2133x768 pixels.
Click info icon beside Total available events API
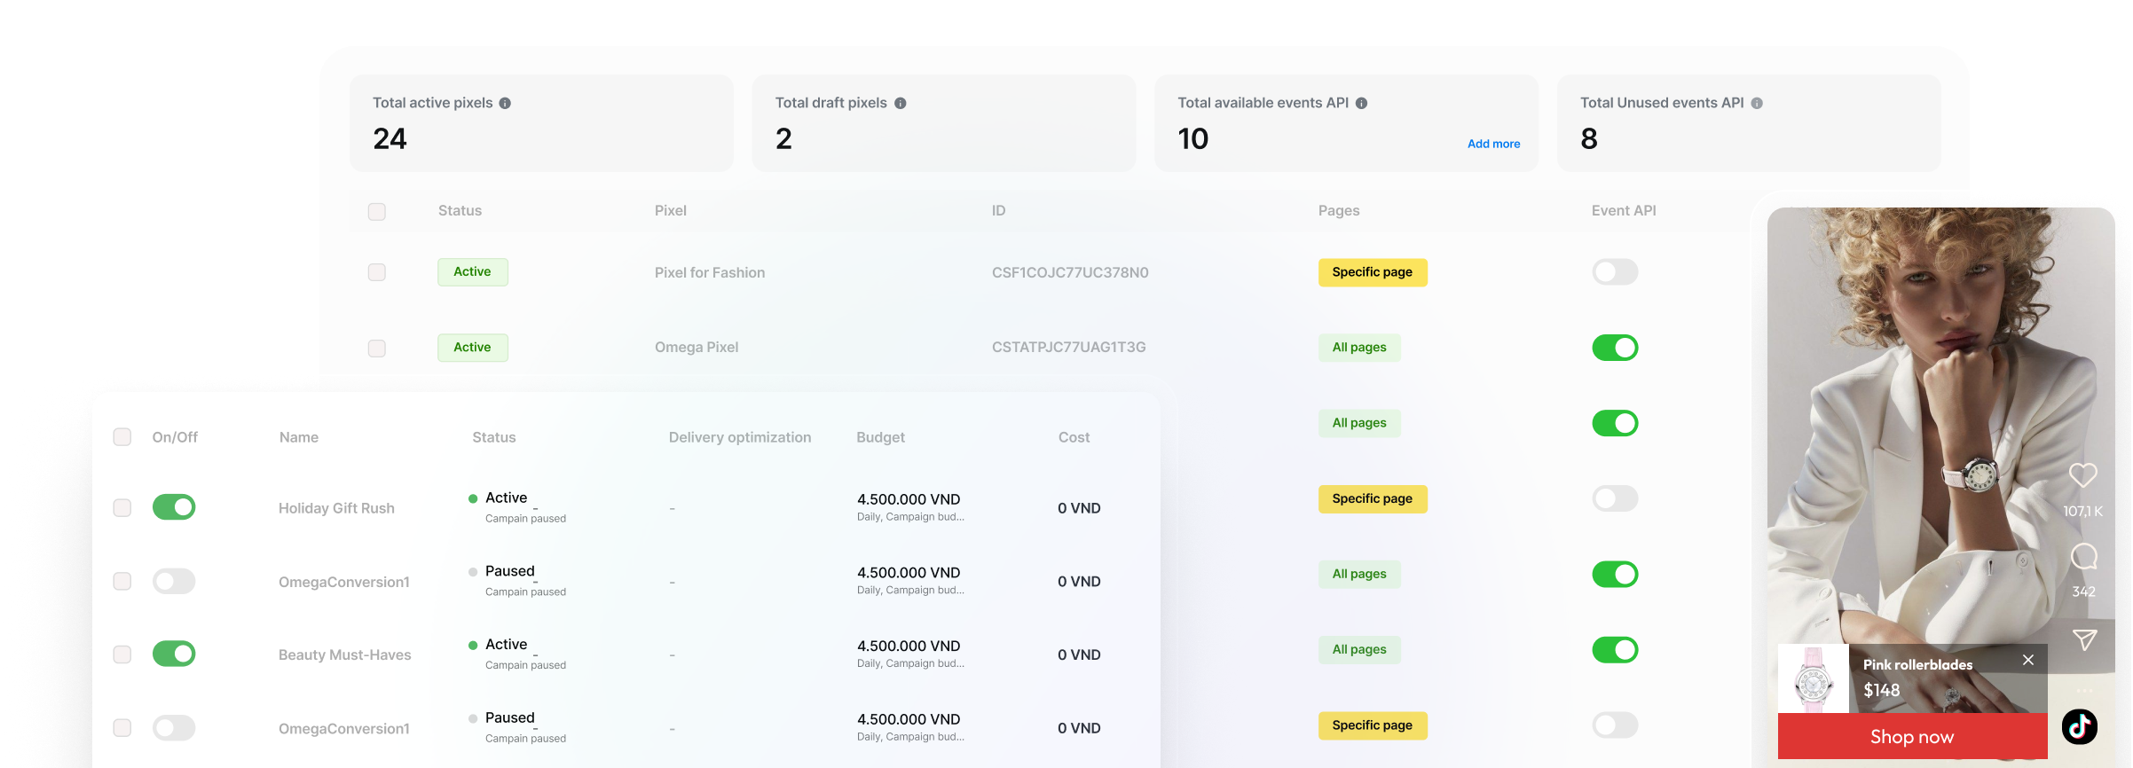click(1361, 103)
